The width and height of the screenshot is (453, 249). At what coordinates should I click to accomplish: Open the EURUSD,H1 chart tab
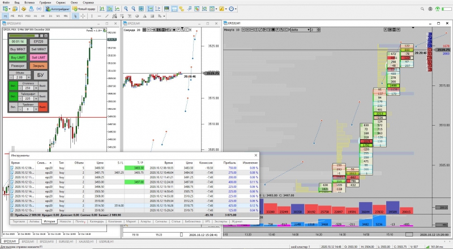click(66, 242)
